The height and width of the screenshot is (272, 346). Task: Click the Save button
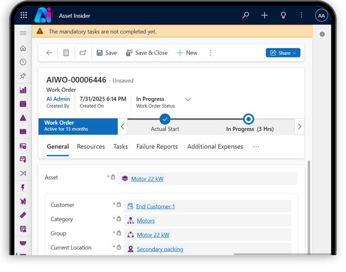coord(107,53)
